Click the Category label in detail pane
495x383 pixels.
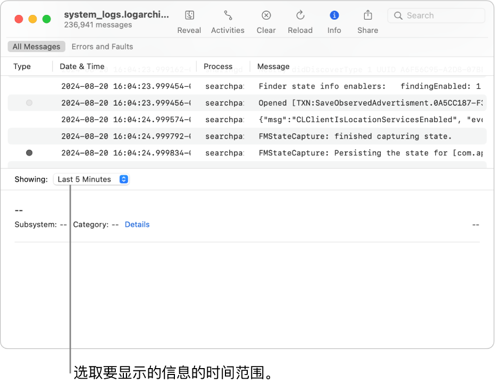tap(91, 225)
